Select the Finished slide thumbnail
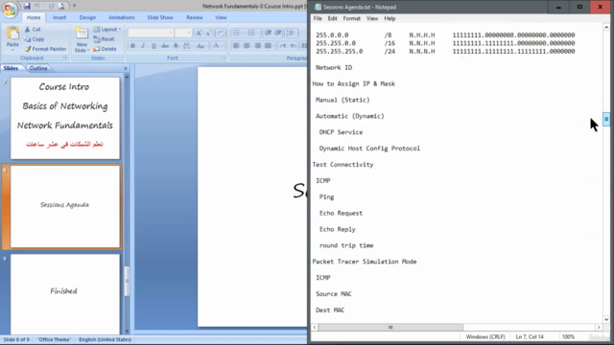 65,294
